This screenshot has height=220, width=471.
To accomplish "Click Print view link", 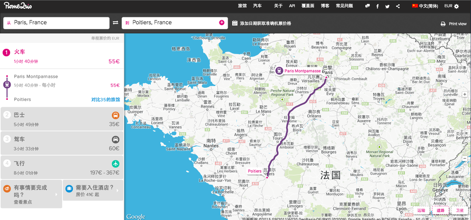I will 458,24.
